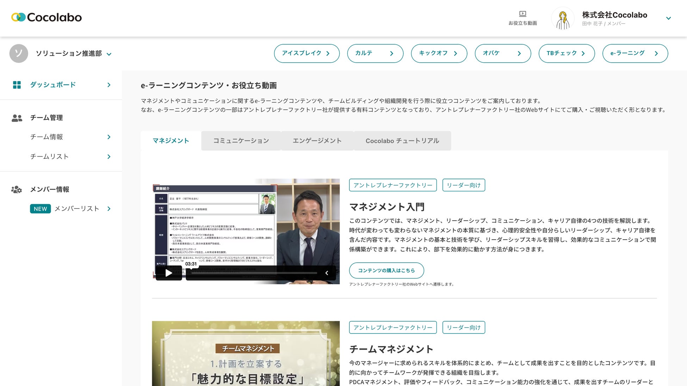Click the chevron next to メンバーリスト
This screenshot has height=386, width=687.
(109, 209)
